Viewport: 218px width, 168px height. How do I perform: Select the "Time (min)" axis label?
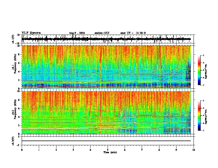click(110, 152)
